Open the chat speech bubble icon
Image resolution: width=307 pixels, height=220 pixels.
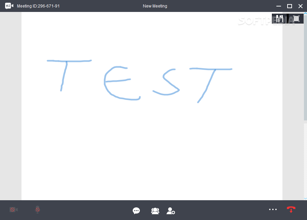click(136, 211)
